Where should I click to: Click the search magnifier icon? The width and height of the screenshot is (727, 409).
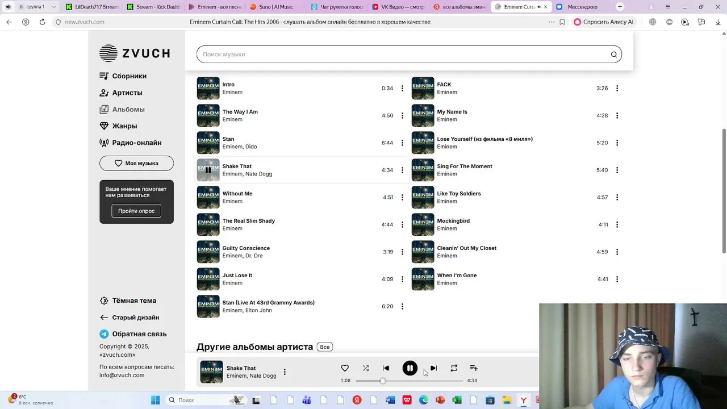tap(614, 55)
